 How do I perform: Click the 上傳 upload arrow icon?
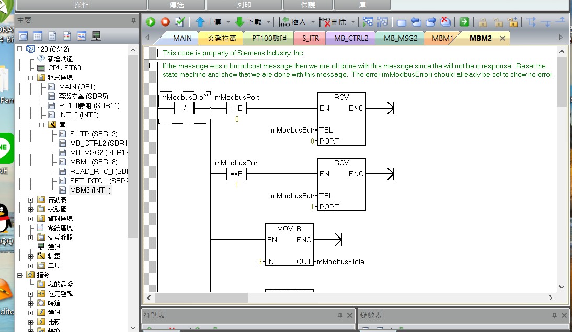[x=200, y=22]
